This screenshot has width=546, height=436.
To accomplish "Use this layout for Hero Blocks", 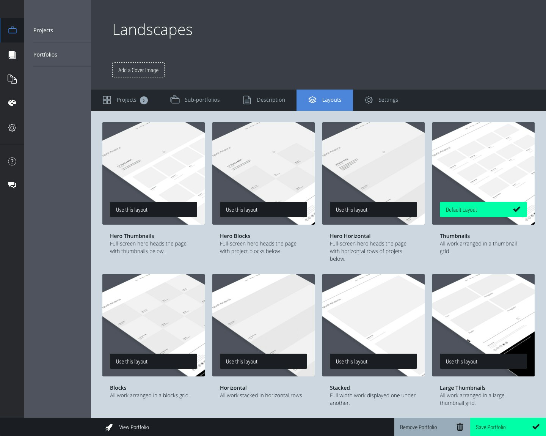I will point(263,209).
